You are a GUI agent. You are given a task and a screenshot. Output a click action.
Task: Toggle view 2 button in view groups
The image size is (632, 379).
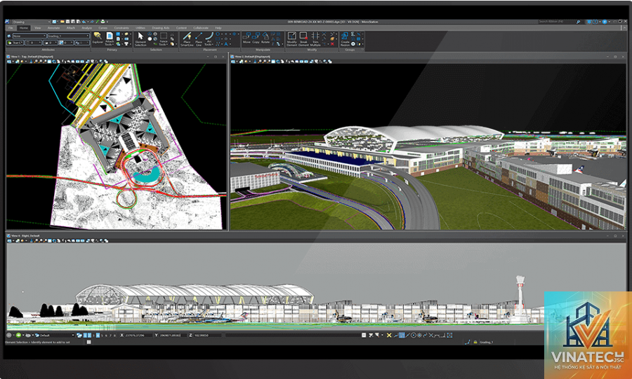point(89,335)
